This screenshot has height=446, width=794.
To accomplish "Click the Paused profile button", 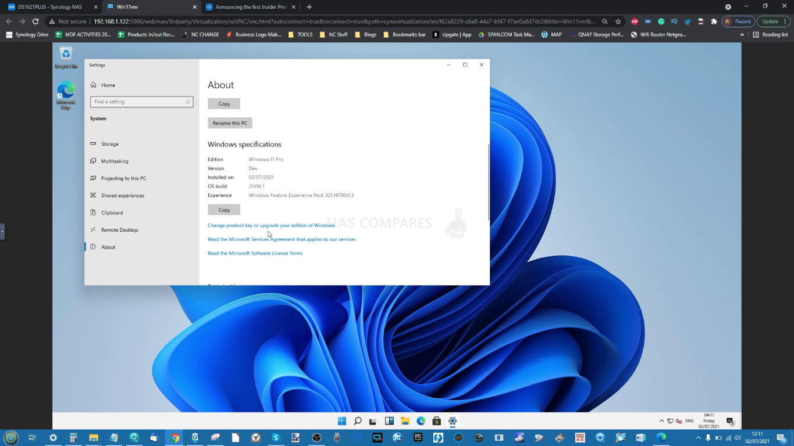I will click(738, 21).
